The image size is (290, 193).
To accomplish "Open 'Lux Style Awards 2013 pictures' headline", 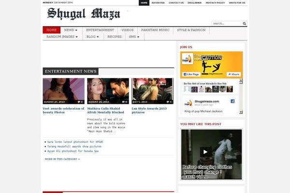I will 149,110.
